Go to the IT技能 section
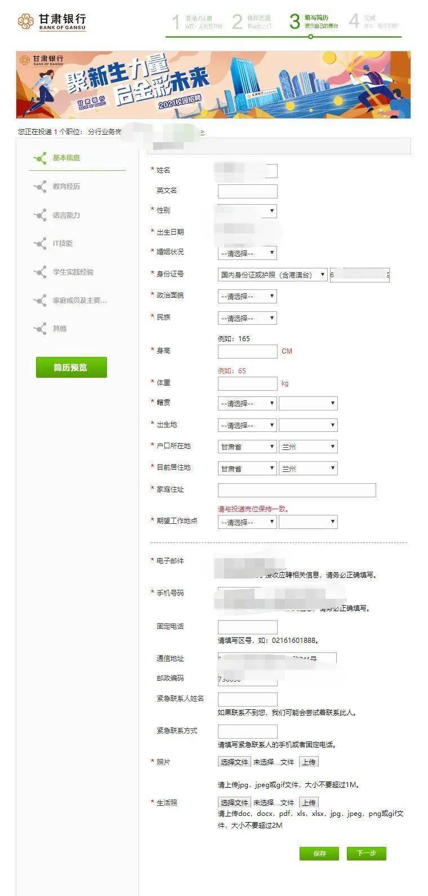 [x=63, y=244]
